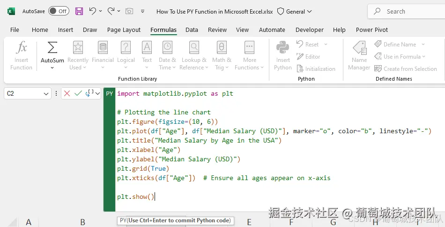Screen dimensions: 445x227
Task: Click the line 'import matplotlib.pyplot as plt'
Action: pos(175,94)
